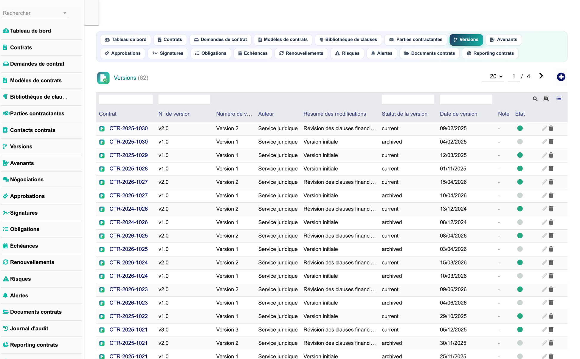Click the Risques warning icon in sidebar
The height and width of the screenshot is (359, 580).
pyautogui.click(x=6, y=279)
